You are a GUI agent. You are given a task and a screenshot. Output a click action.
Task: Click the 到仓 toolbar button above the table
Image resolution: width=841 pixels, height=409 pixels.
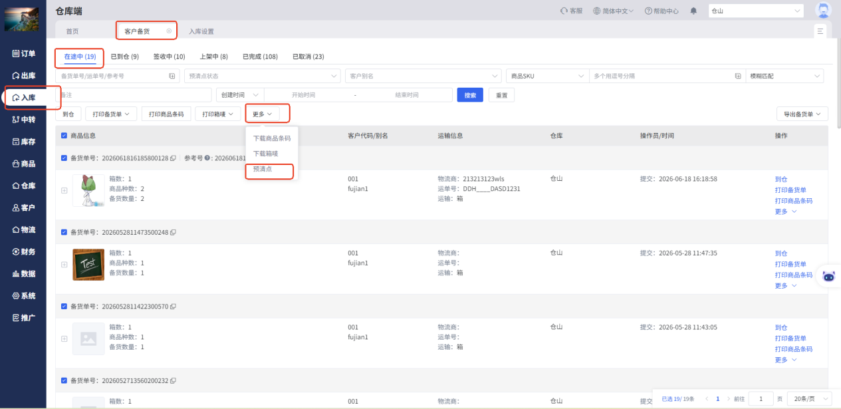pyautogui.click(x=68, y=114)
